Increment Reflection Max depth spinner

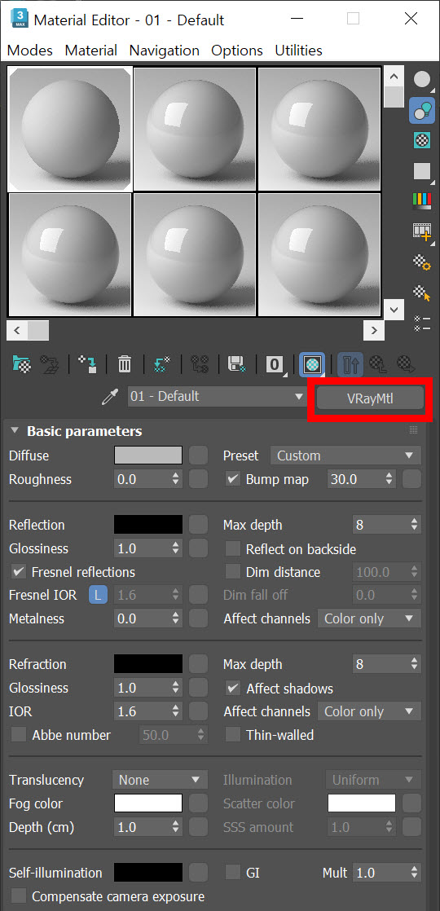tap(415, 521)
